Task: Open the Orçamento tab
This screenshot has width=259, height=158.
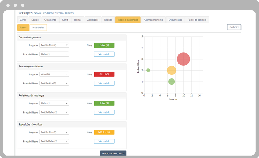Action: (x=50, y=20)
